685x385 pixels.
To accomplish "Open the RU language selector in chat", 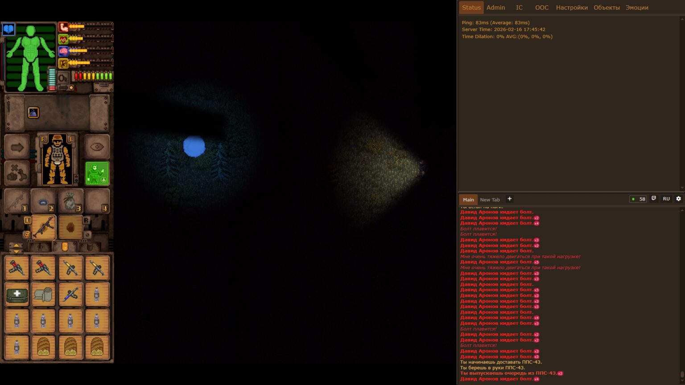I will pos(666,199).
